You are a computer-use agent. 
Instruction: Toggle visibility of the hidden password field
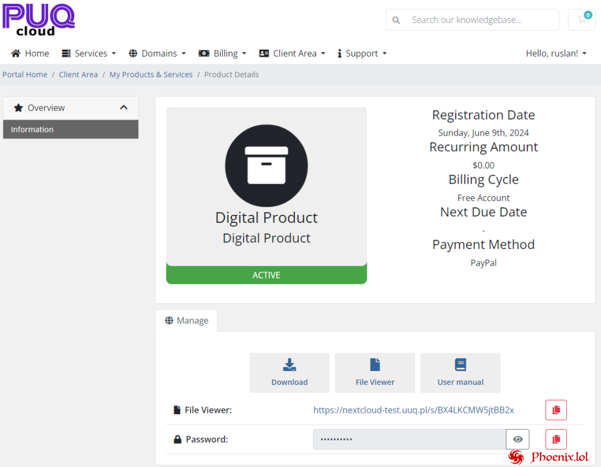pos(517,439)
